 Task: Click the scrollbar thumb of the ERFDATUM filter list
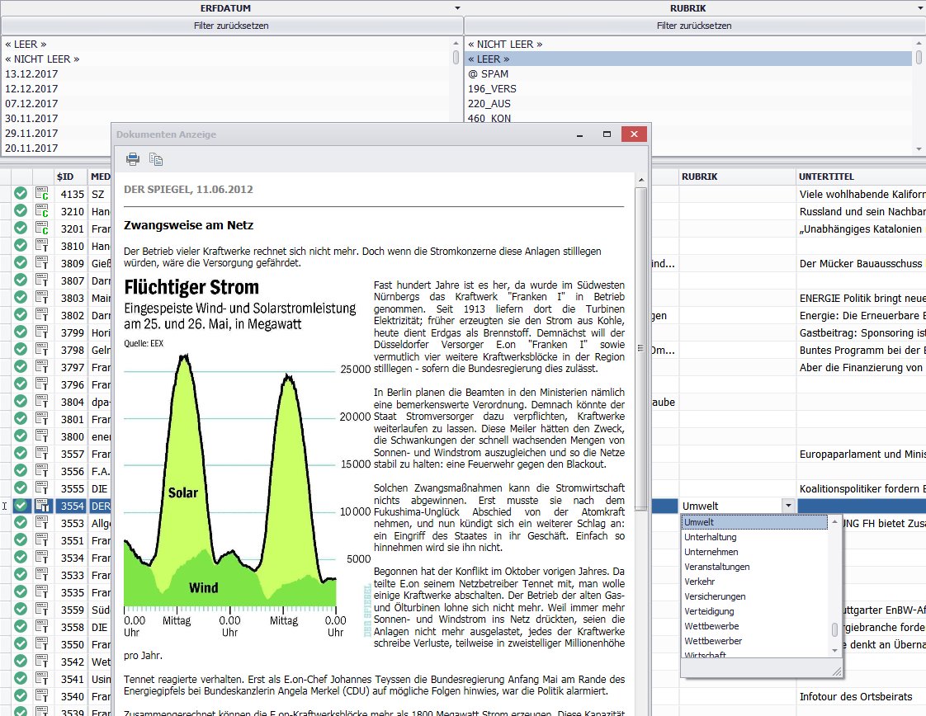[x=456, y=57]
